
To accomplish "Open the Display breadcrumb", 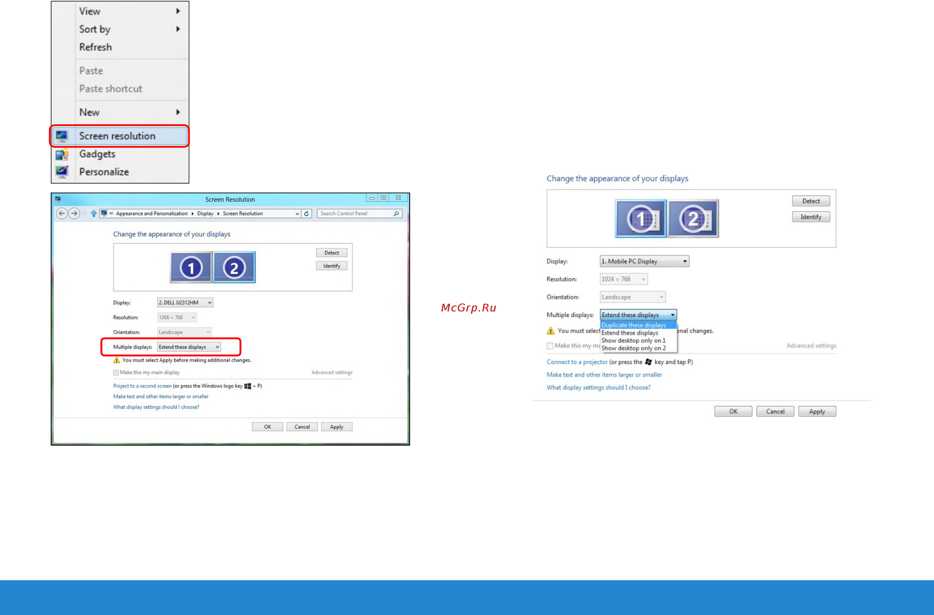I will [205, 213].
